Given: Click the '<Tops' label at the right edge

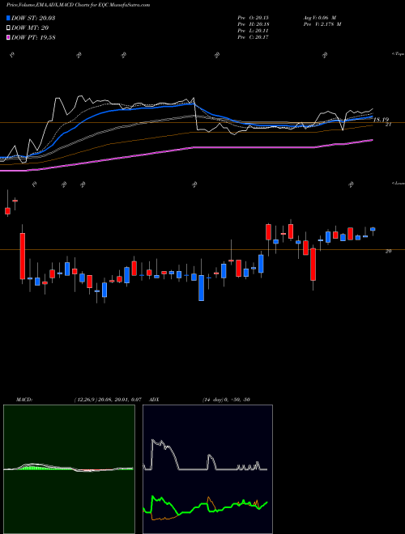Looking at the screenshot, I should [x=399, y=54].
